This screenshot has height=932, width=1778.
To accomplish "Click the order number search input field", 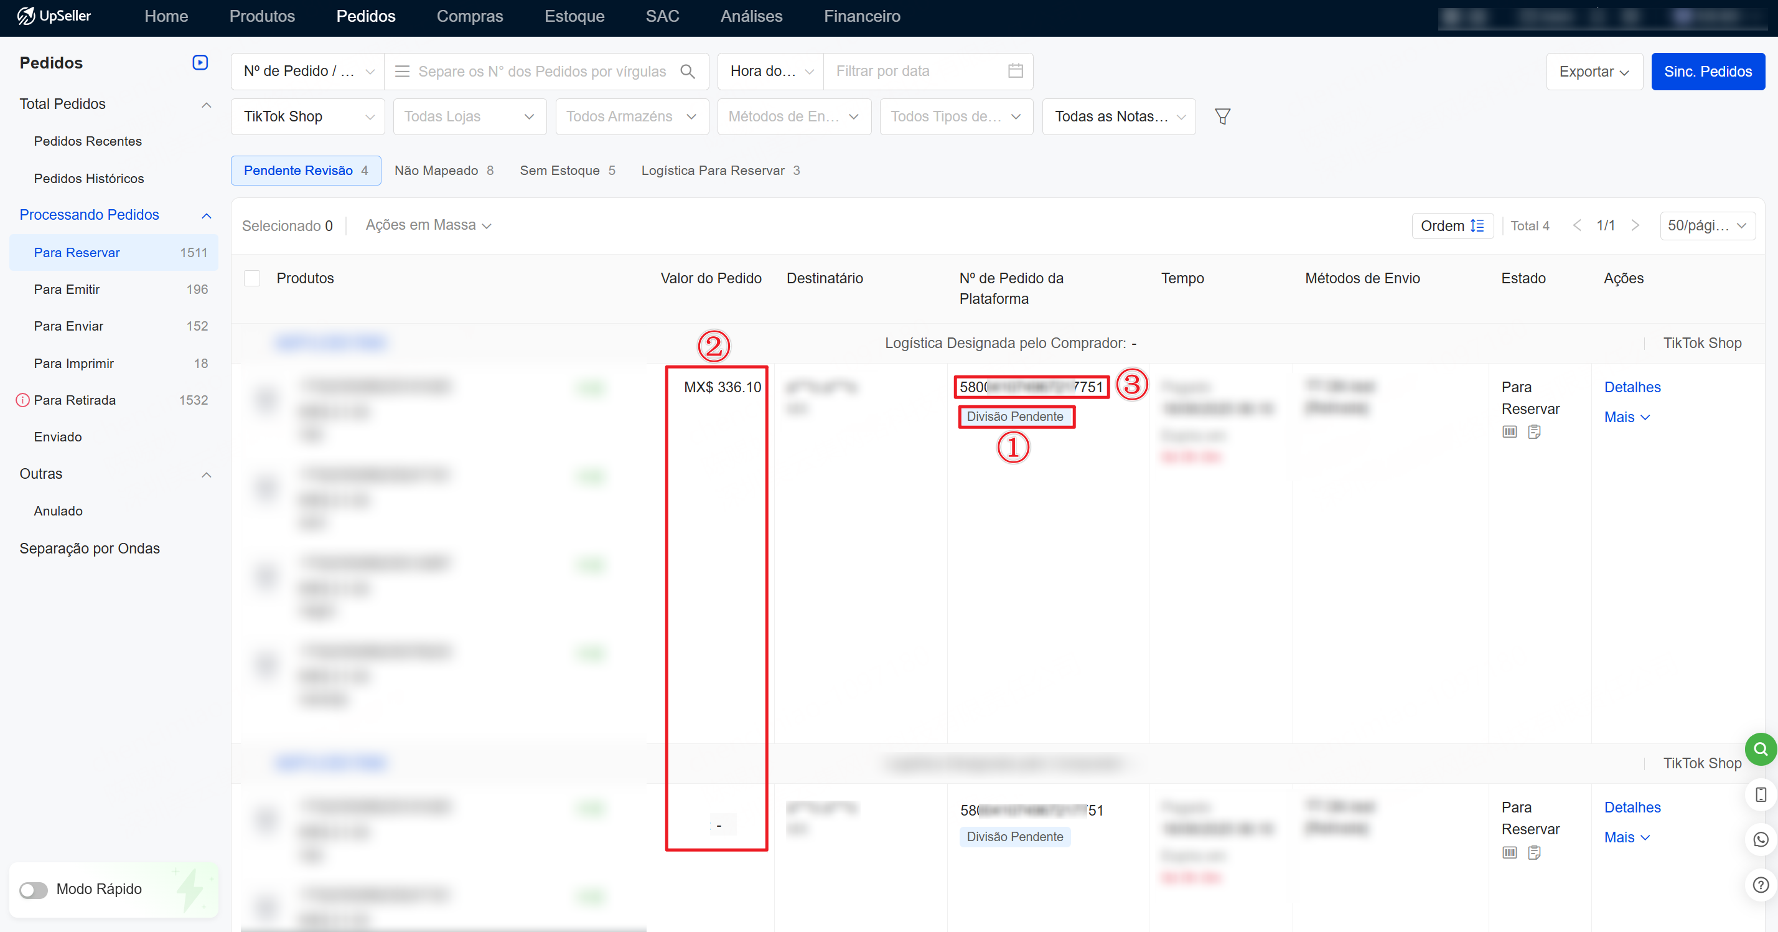I will [542, 72].
